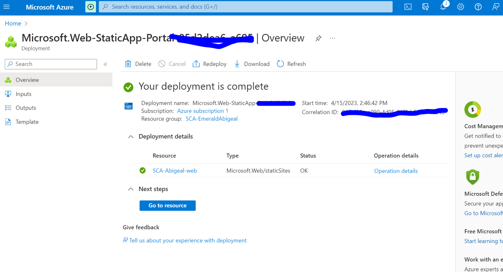The width and height of the screenshot is (503, 272).
Task: Open the Cloud Shell icon in header
Action: tap(408, 7)
